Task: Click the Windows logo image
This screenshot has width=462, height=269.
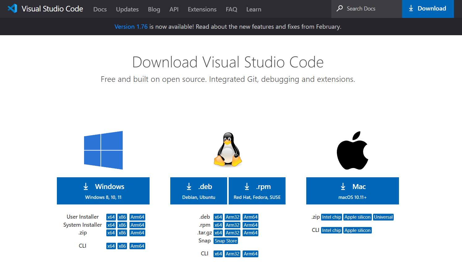Action: tap(103, 150)
